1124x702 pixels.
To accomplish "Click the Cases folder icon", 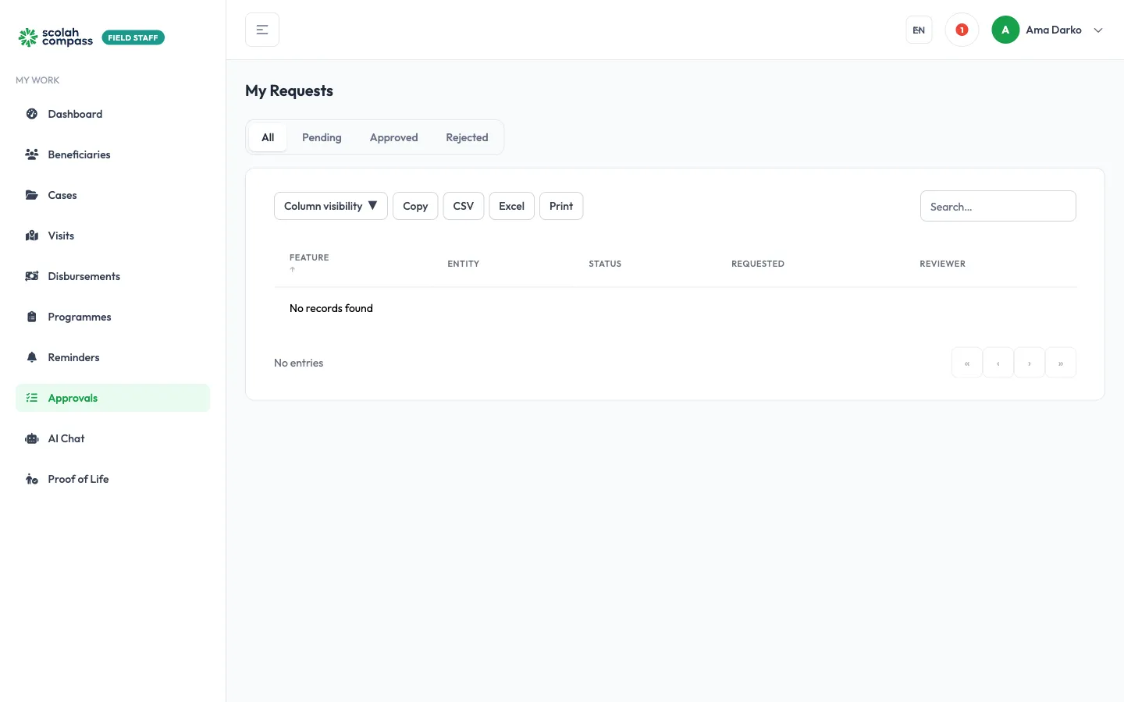I will click(x=32, y=195).
